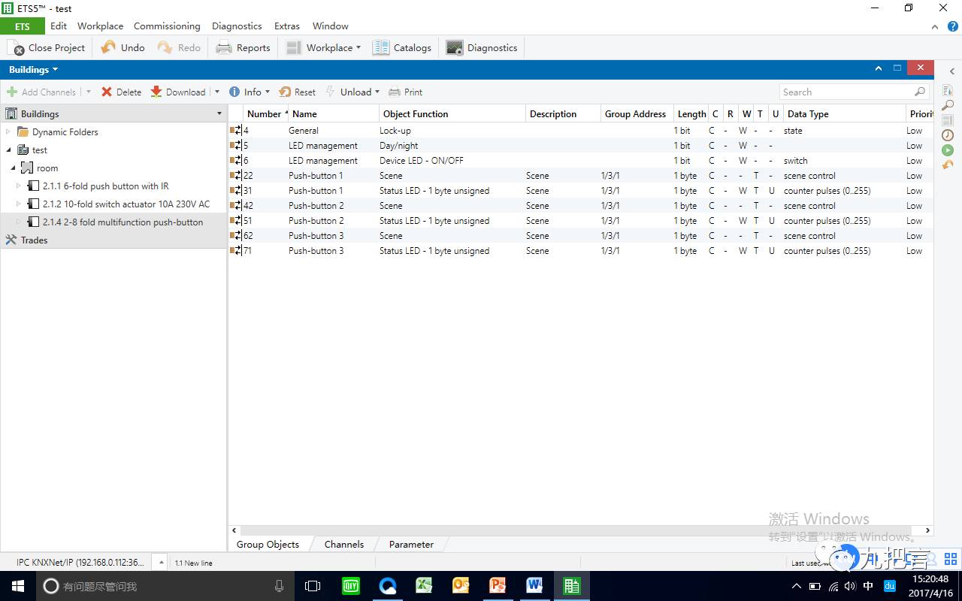
Task: Open the Commissioning menu
Action: (x=167, y=26)
